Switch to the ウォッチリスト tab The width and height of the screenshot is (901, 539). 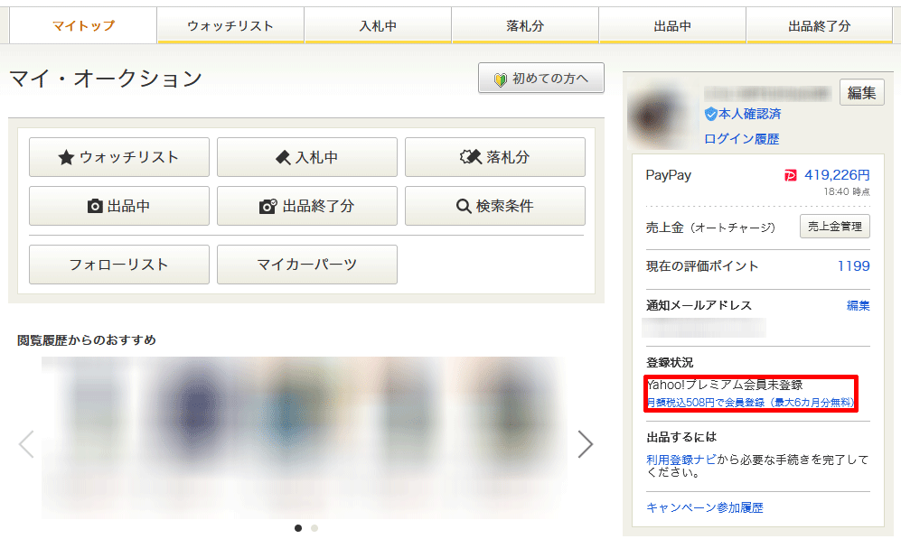(x=230, y=26)
